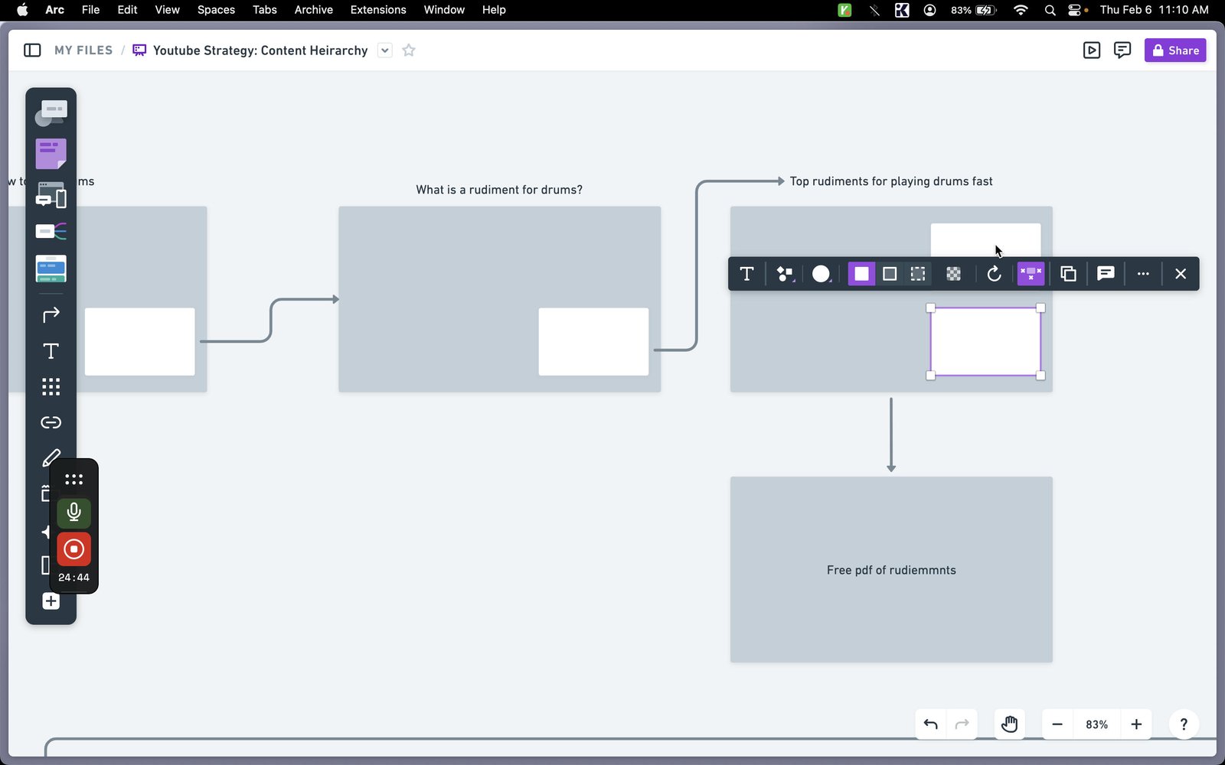
Task: Open the Spaces menu in menu bar
Action: pyautogui.click(x=216, y=10)
